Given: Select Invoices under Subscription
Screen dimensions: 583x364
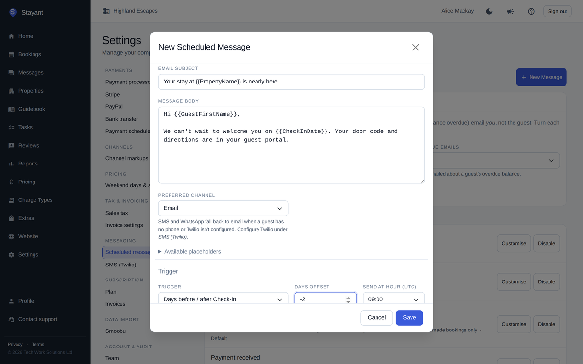Looking at the screenshot, I should tap(116, 304).
